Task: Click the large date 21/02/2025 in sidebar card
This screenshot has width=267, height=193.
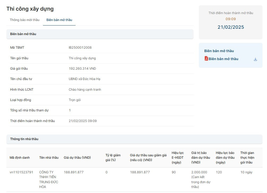Action: click(x=231, y=27)
